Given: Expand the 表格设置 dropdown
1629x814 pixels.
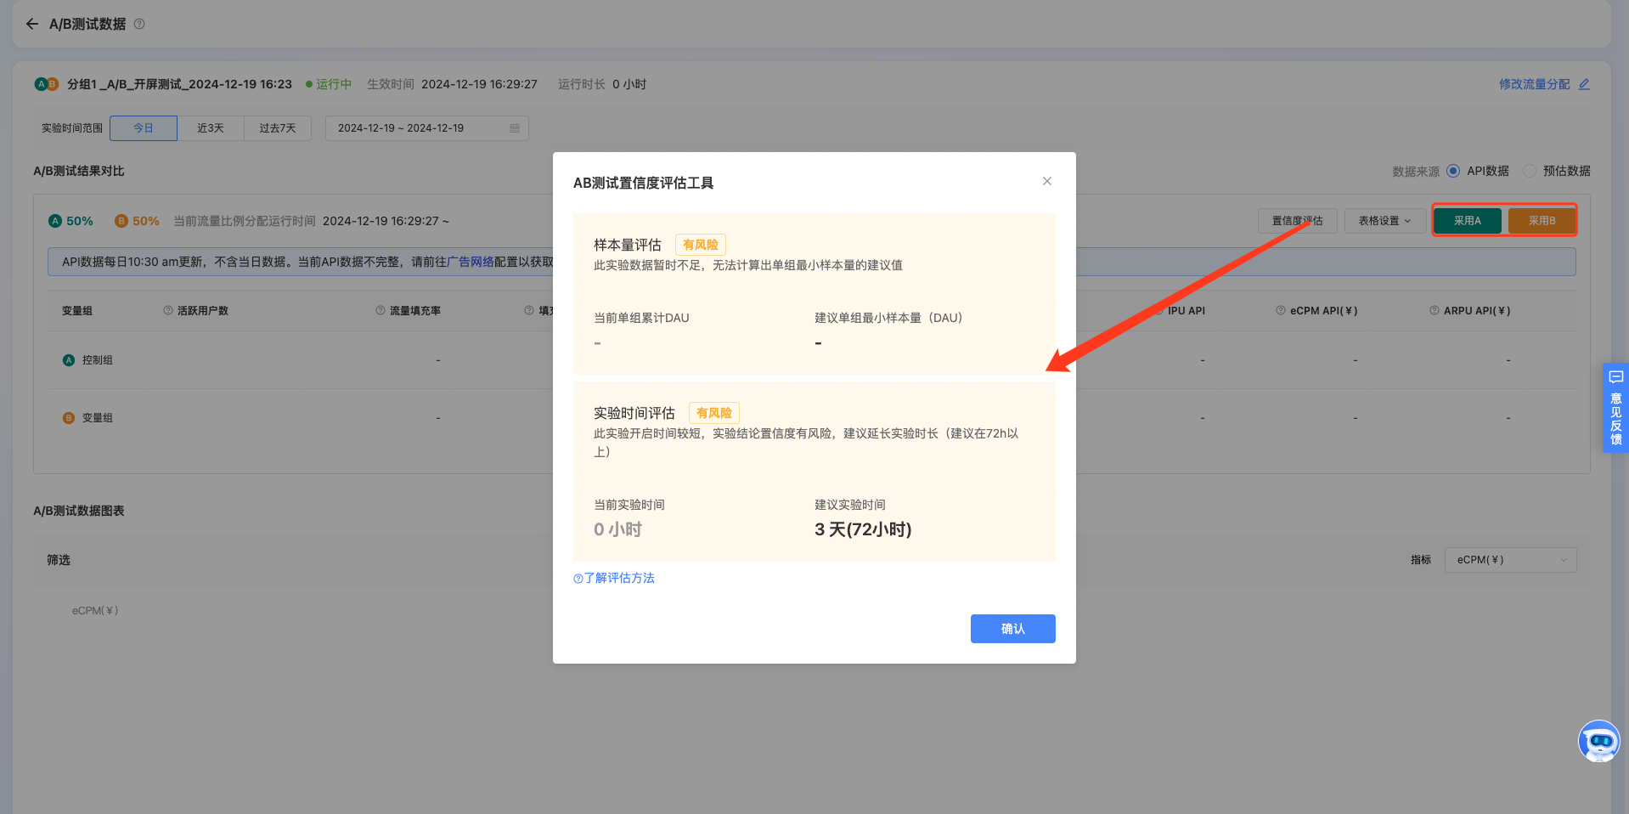Looking at the screenshot, I should (1384, 221).
